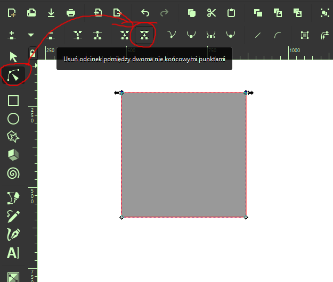Cut the selection with the scissors icon
The width and height of the screenshot is (333, 282).
pyautogui.click(x=212, y=13)
